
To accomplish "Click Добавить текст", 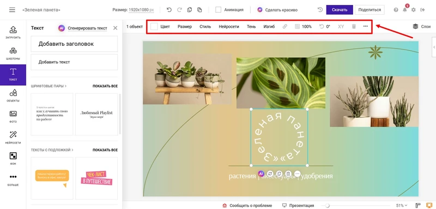I will point(74,62).
